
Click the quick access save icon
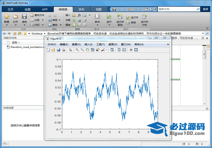[x=114, y=9]
